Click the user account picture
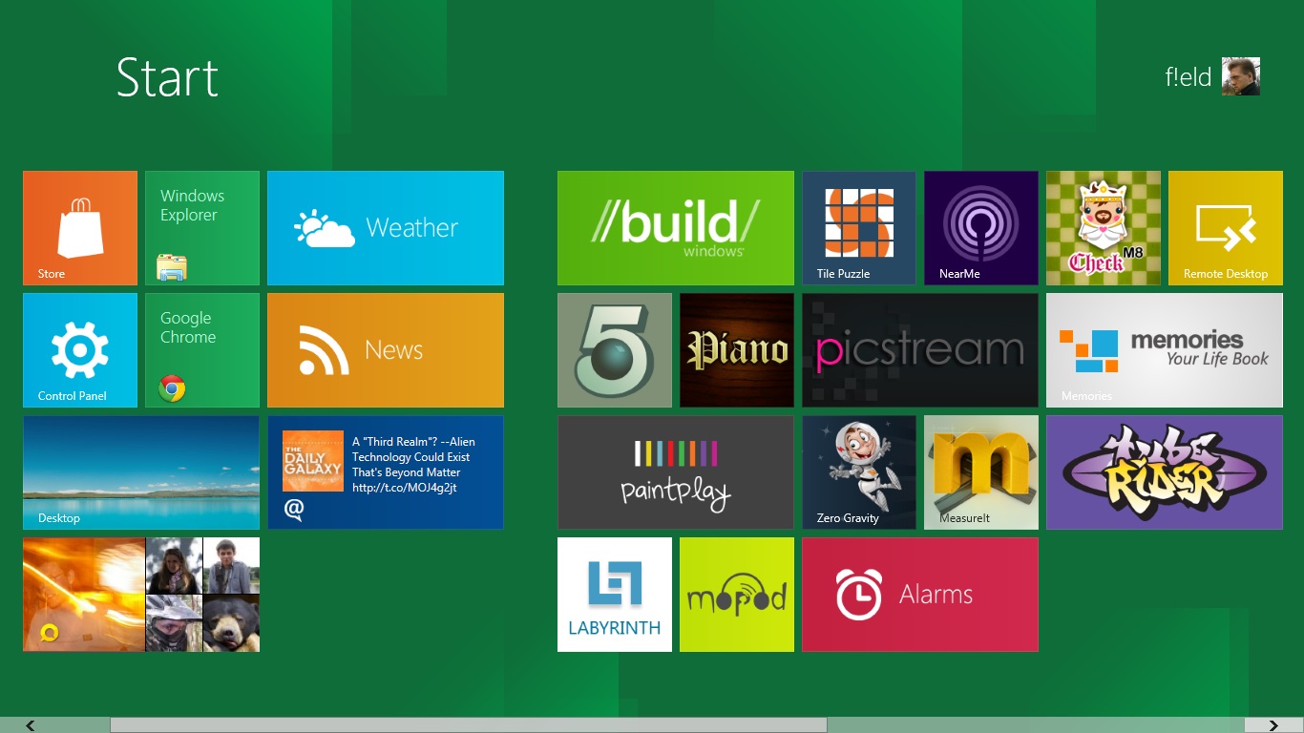The width and height of the screenshot is (1304, 733). pyautogui.click(x=1241, y=76)
